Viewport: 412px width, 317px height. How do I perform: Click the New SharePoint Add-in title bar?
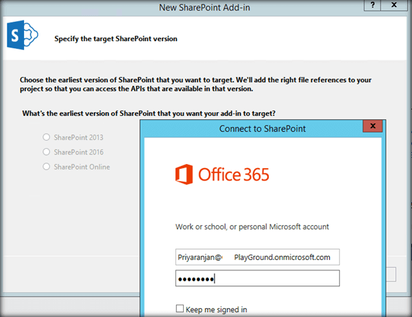click(x=206, y=6)
